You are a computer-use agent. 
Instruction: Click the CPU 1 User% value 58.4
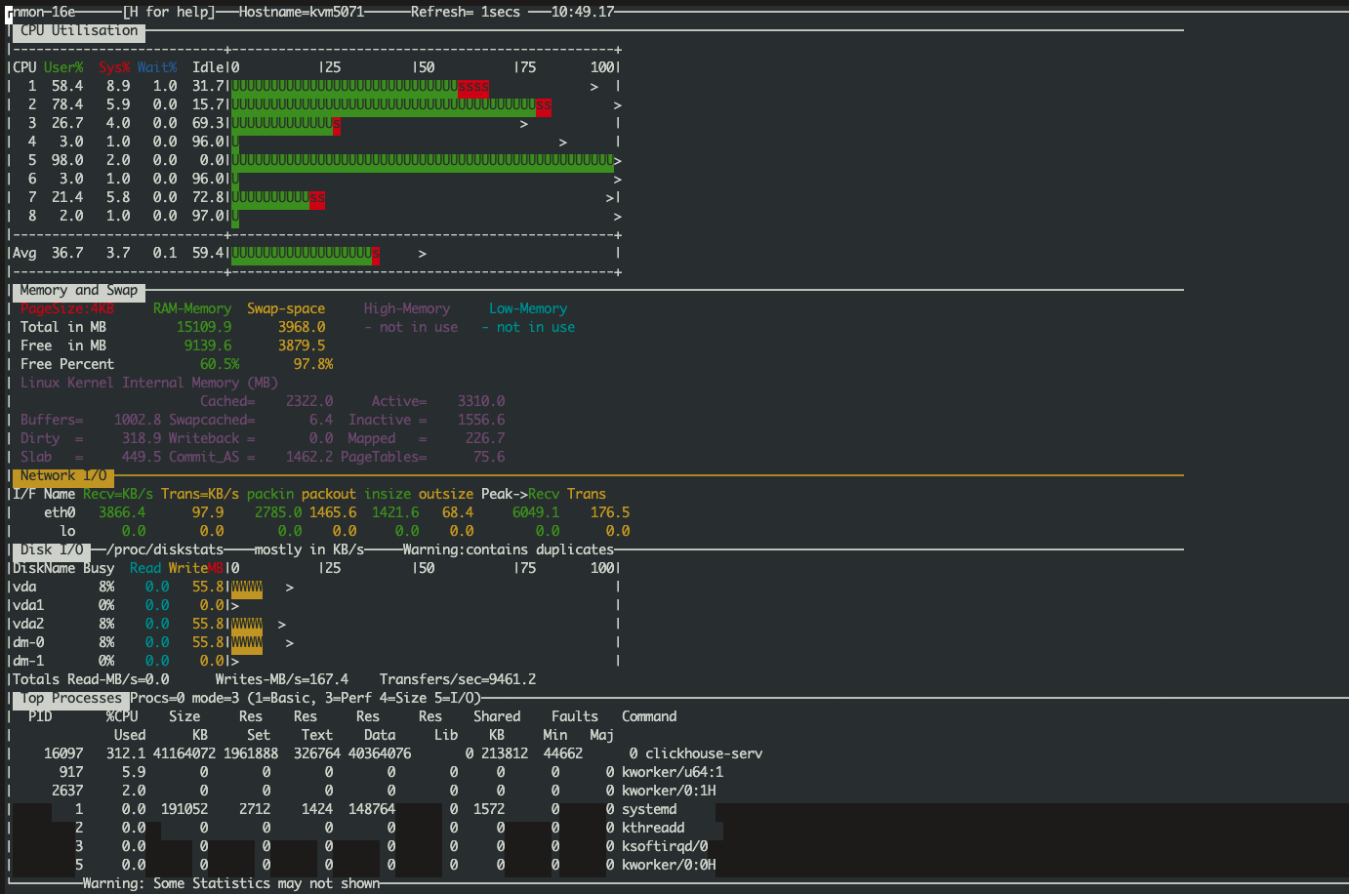(67, 86)
